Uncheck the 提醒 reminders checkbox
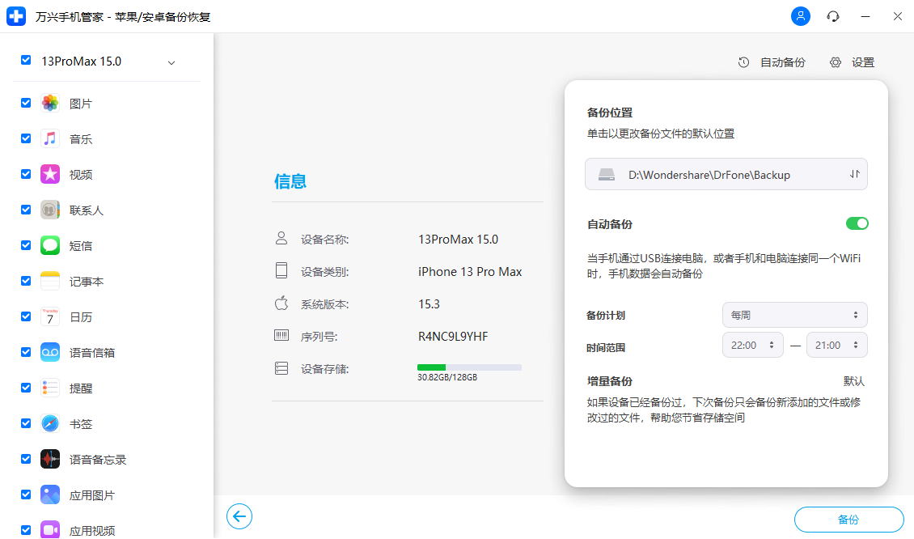Viewport: 914px width, 539px height. 25,388
